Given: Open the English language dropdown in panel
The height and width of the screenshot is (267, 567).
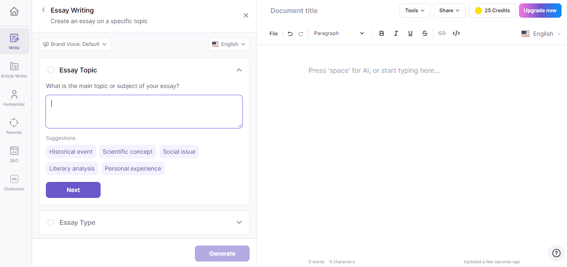Looking at the screenshot, I should coord(229,44).
